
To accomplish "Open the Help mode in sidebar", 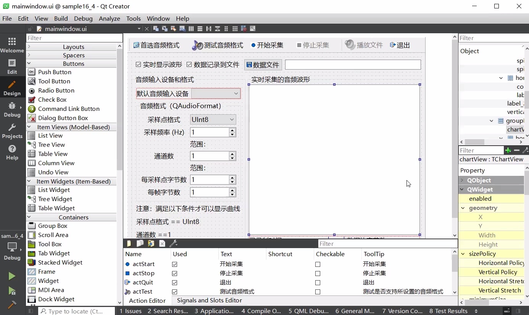I will [12, 152].
